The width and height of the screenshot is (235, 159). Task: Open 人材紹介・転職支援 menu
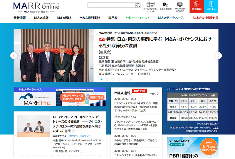[x=205, y=18]
